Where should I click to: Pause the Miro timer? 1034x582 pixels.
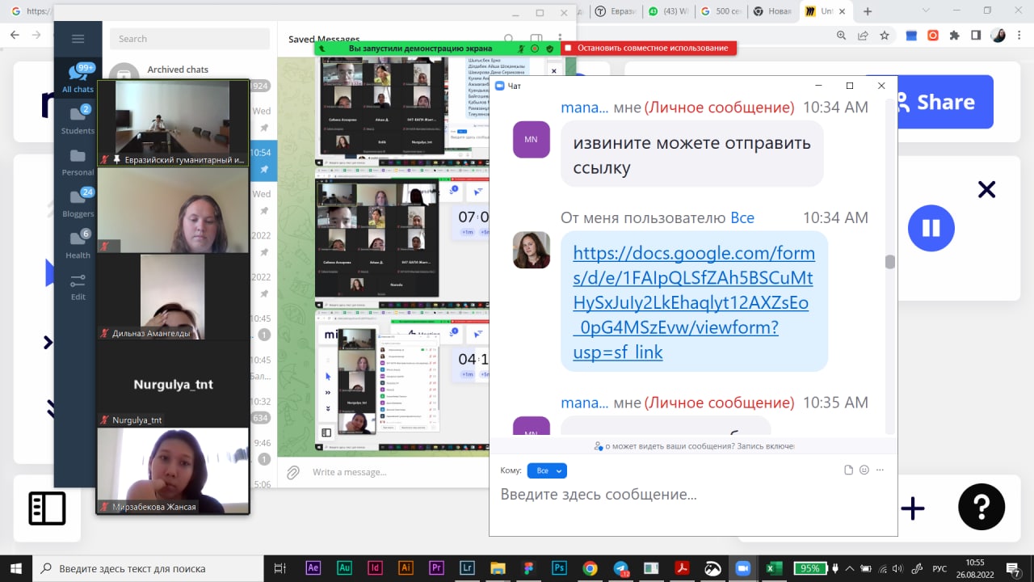pyautogui.click(x=931, y=228)
